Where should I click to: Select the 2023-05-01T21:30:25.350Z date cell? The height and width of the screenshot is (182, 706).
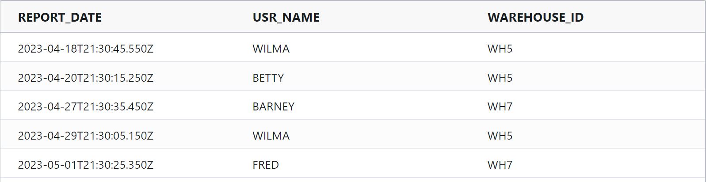click(x=85, y=165)
